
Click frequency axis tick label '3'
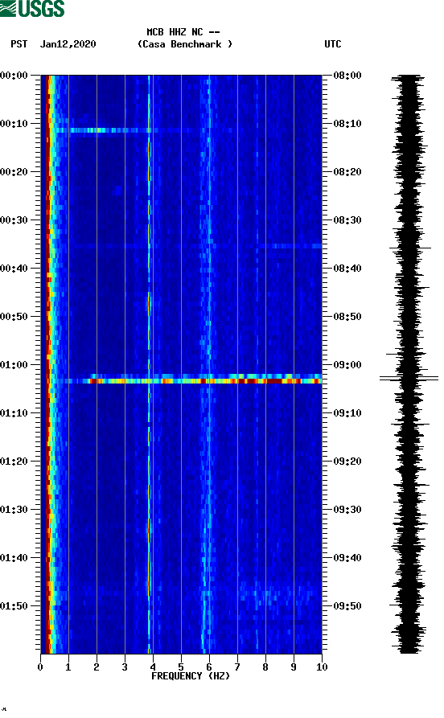pos(125,667)
